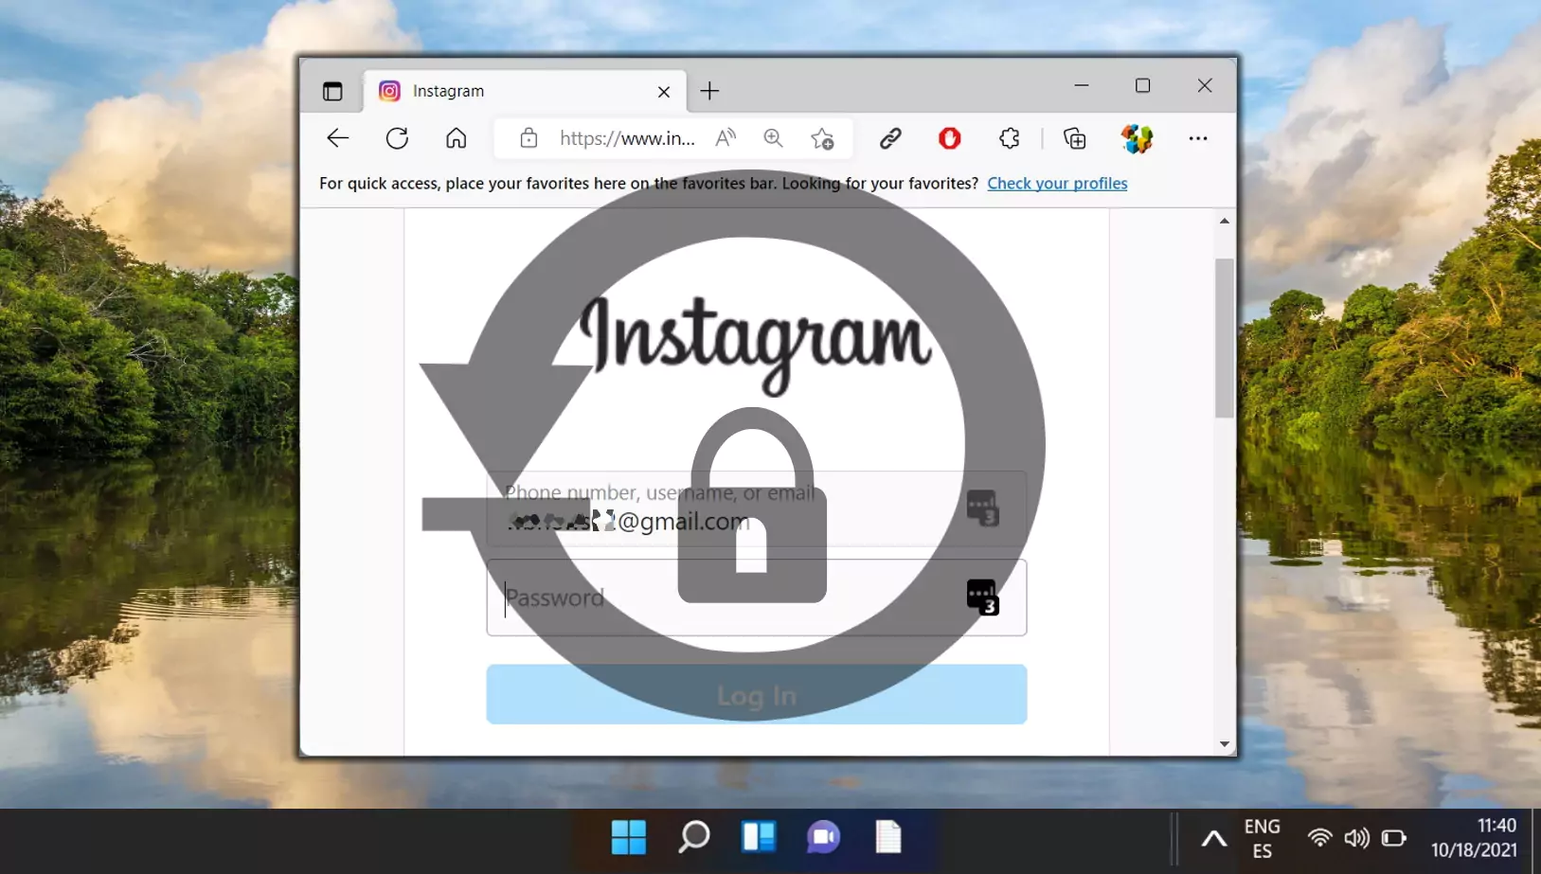Click the page vertical scrollbar thumb
Screen dimensions: 1541x874
[1224, 337]
